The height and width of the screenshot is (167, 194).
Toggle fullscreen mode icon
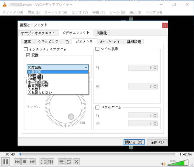pyautogui.click(x=43, y=162)
